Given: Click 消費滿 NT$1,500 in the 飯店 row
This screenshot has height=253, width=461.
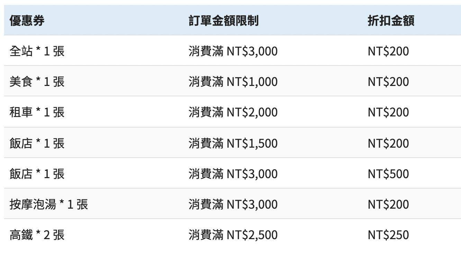Looking at the screenshot, I should pos(233,143).
